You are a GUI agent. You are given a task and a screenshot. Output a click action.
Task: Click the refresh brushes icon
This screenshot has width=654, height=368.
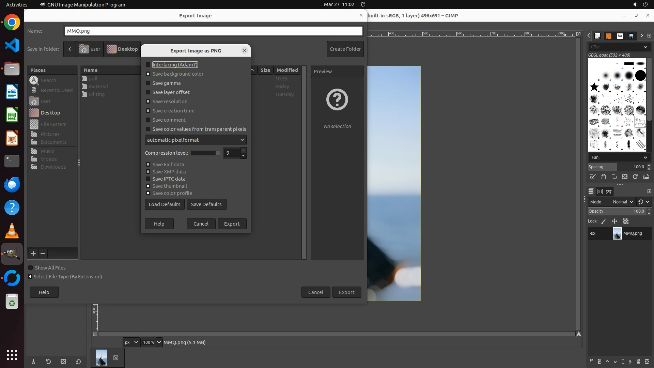click(635, 177)
